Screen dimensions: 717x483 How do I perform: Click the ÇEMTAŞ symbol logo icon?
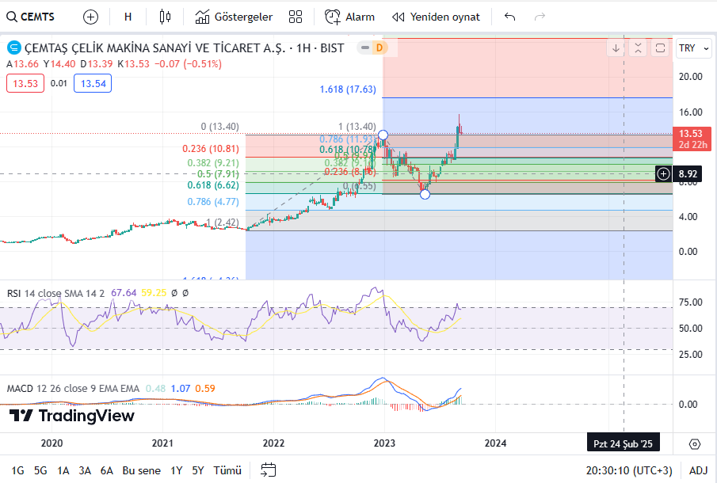click(x=14, y=48)
